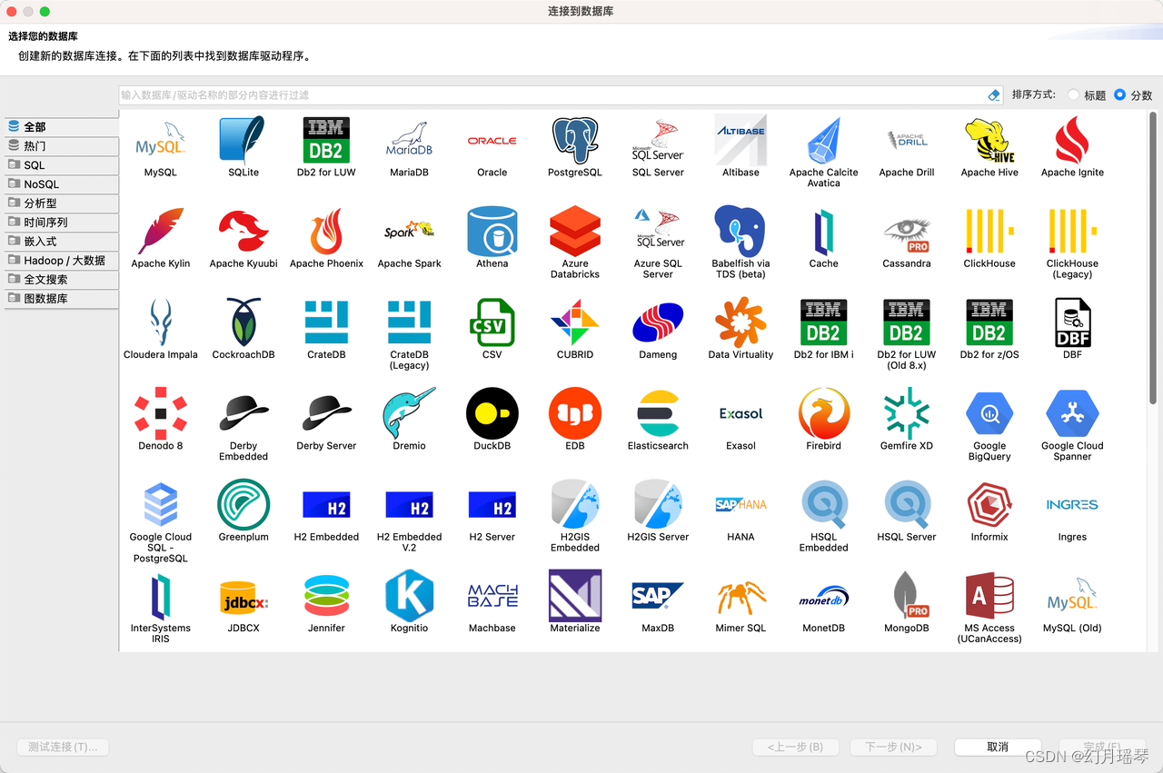1163x773 pixels.
Task: Choose the Greenplum driver
Action: coord(244,511)
